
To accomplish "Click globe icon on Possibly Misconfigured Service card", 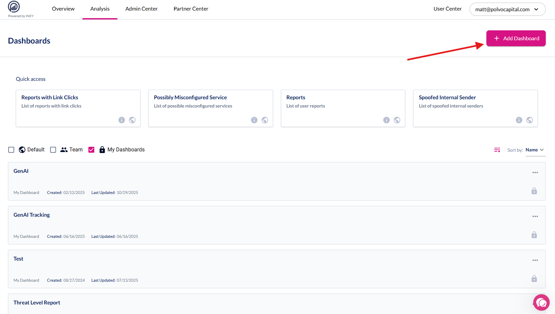I will point(265,120).
